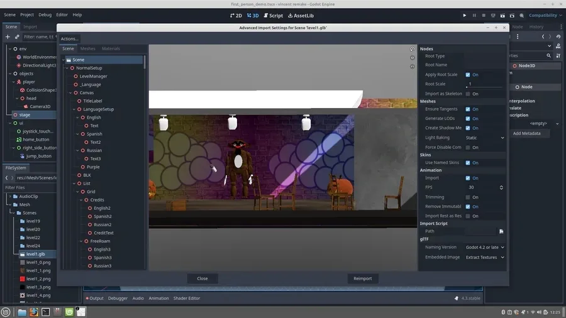
Task: Click Add Metadata button
Action: 526,133
